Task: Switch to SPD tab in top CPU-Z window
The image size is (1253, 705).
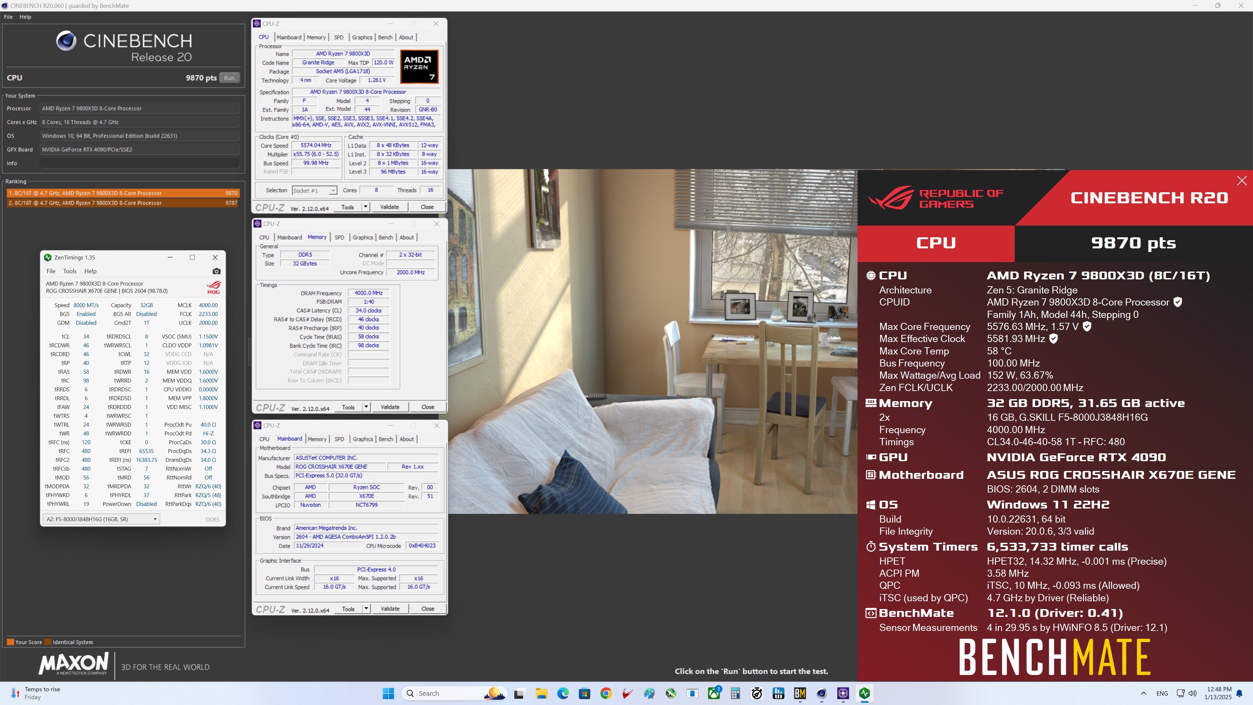Action: click(339, 38)
